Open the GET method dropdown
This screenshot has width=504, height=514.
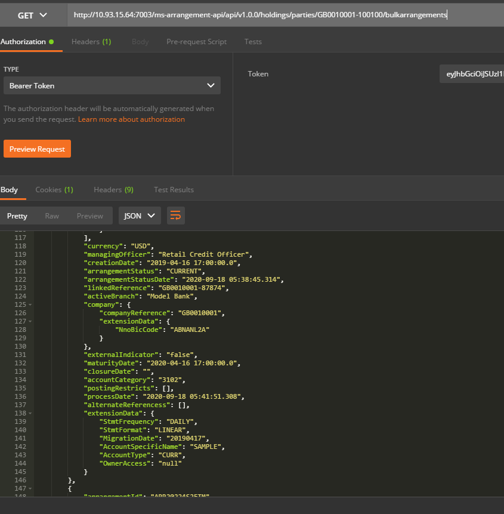point(33,16)
